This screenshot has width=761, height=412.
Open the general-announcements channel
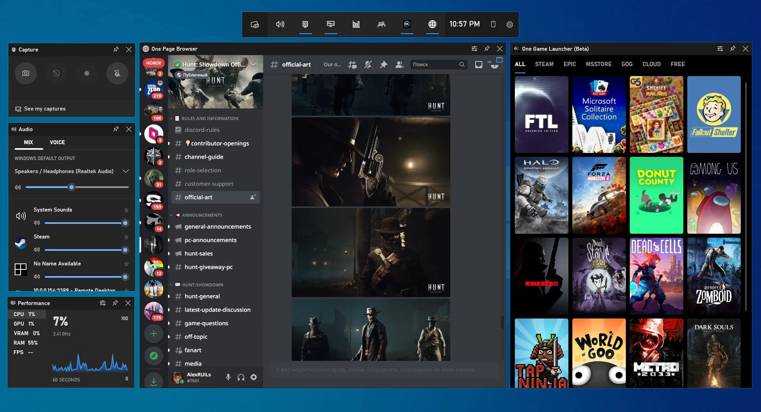pyautogui.click(x=216, y=227)
